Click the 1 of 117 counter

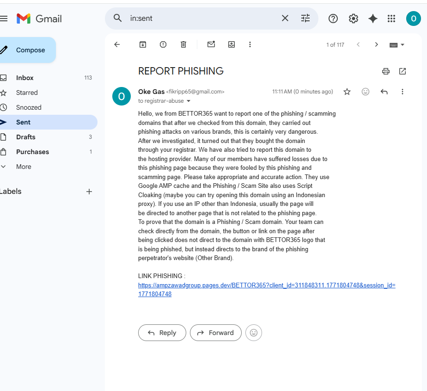(335, 45)
